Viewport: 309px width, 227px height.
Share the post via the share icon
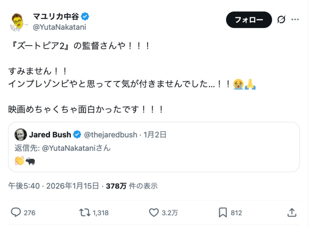292,213
